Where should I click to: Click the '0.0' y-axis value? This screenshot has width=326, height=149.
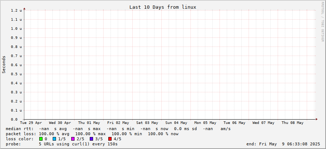14,120
